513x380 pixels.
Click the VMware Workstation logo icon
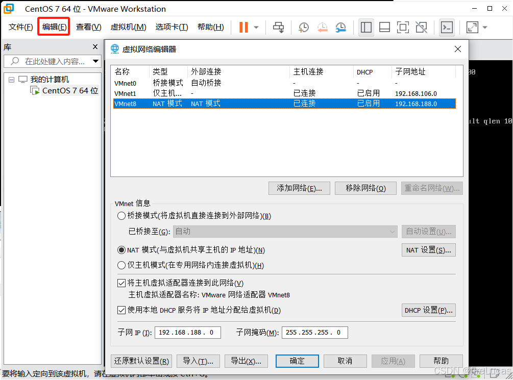9,9
